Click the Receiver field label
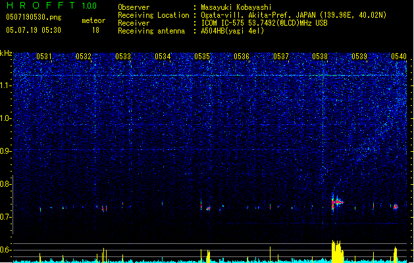This screenshot has width=414, height=263. click(x=134, y=23)
